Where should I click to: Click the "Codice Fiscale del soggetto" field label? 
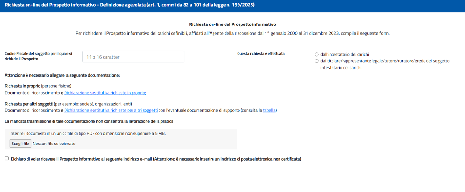(39, 56)
